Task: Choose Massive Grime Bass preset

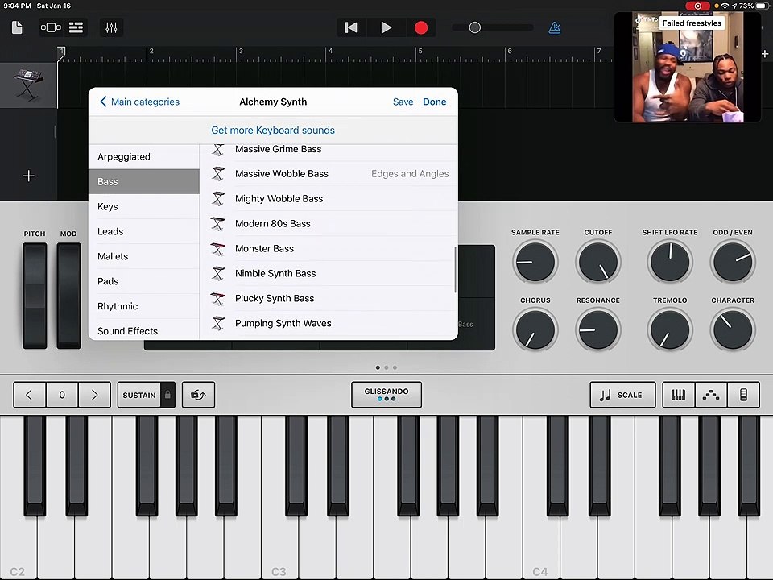Action: (329, 150)
